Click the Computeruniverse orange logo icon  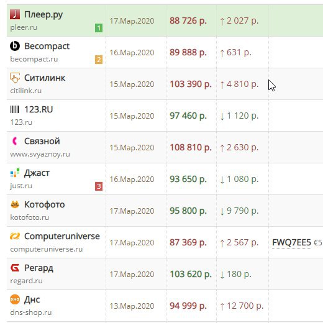point(15,236)
